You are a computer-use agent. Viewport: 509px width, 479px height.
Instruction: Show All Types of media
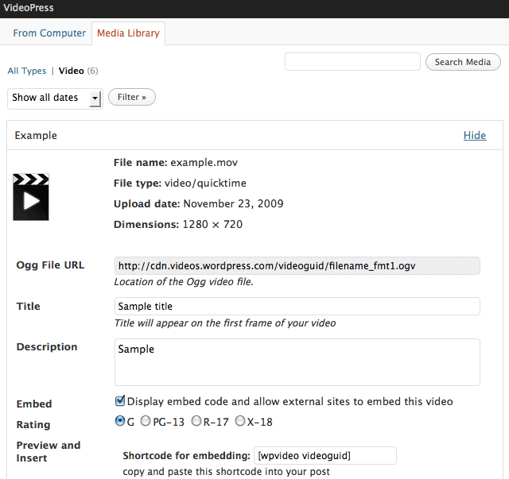point(27,71)
